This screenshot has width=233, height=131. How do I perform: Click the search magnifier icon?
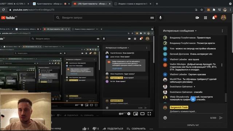[58, 18]
